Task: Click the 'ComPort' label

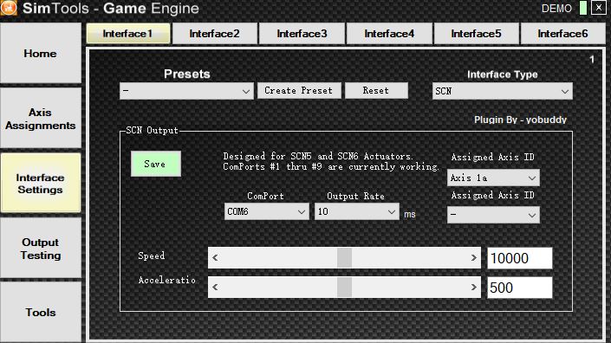Action: coord(265,196)
